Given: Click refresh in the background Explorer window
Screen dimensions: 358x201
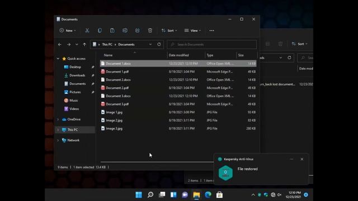Looking at the screenshot, I should click(289, 58).
